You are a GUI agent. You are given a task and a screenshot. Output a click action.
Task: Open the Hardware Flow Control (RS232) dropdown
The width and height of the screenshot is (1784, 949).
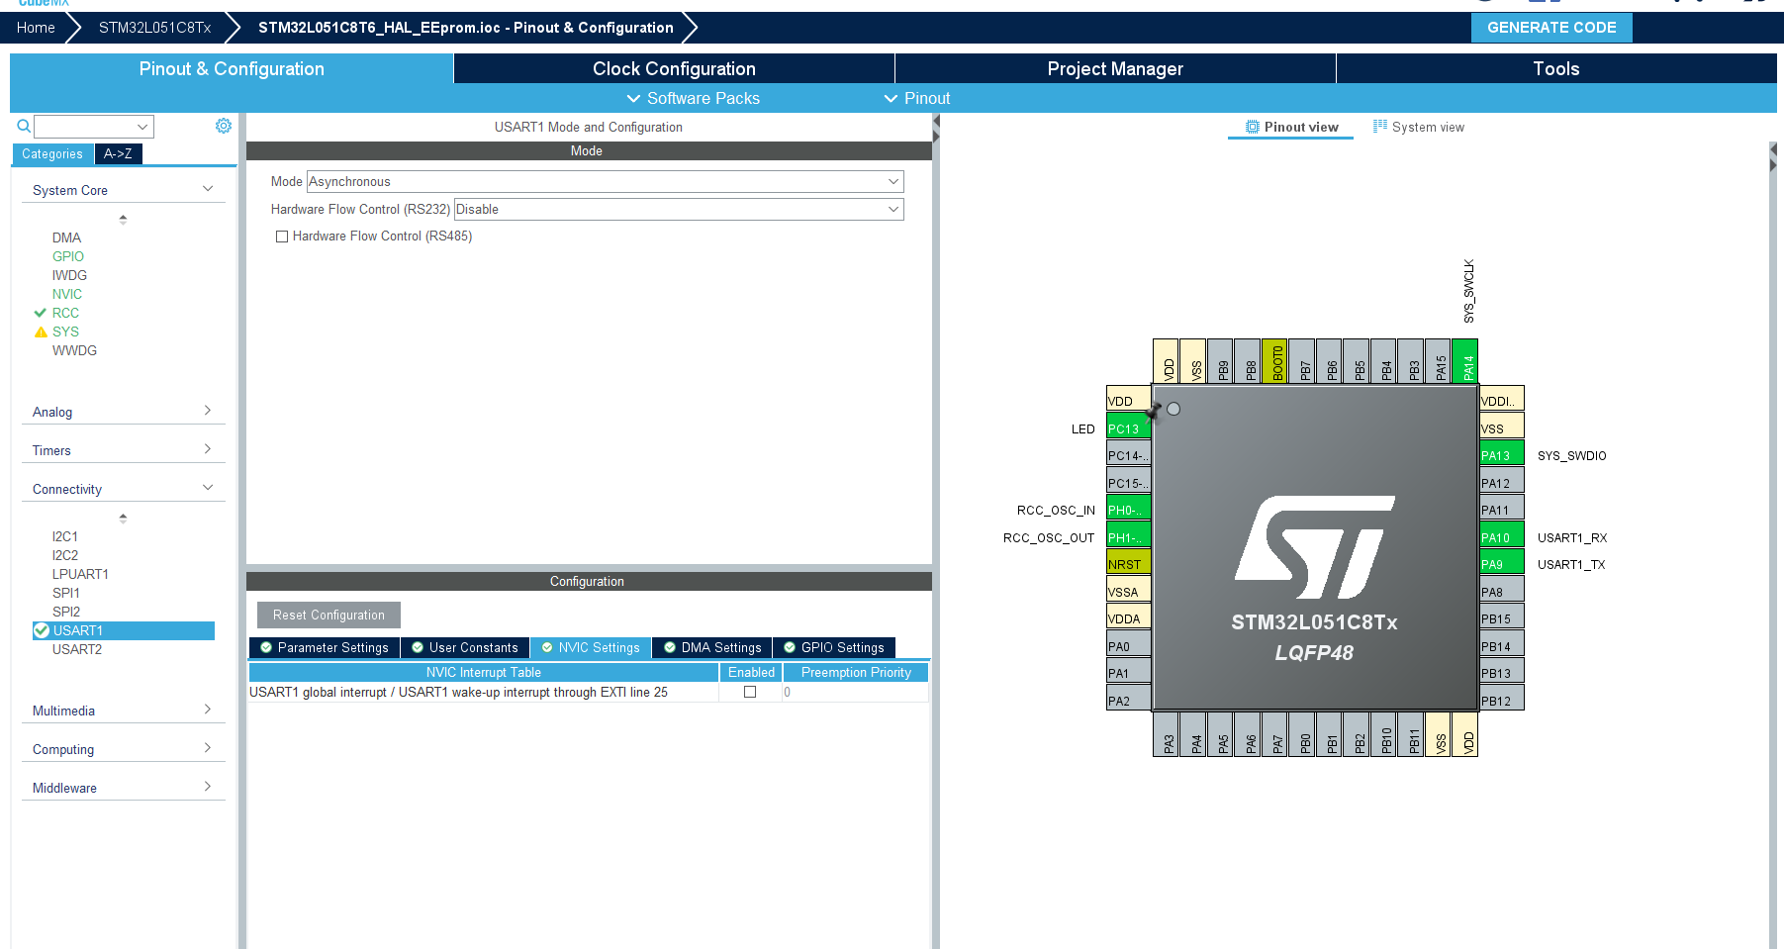click(x=892, y=209)
